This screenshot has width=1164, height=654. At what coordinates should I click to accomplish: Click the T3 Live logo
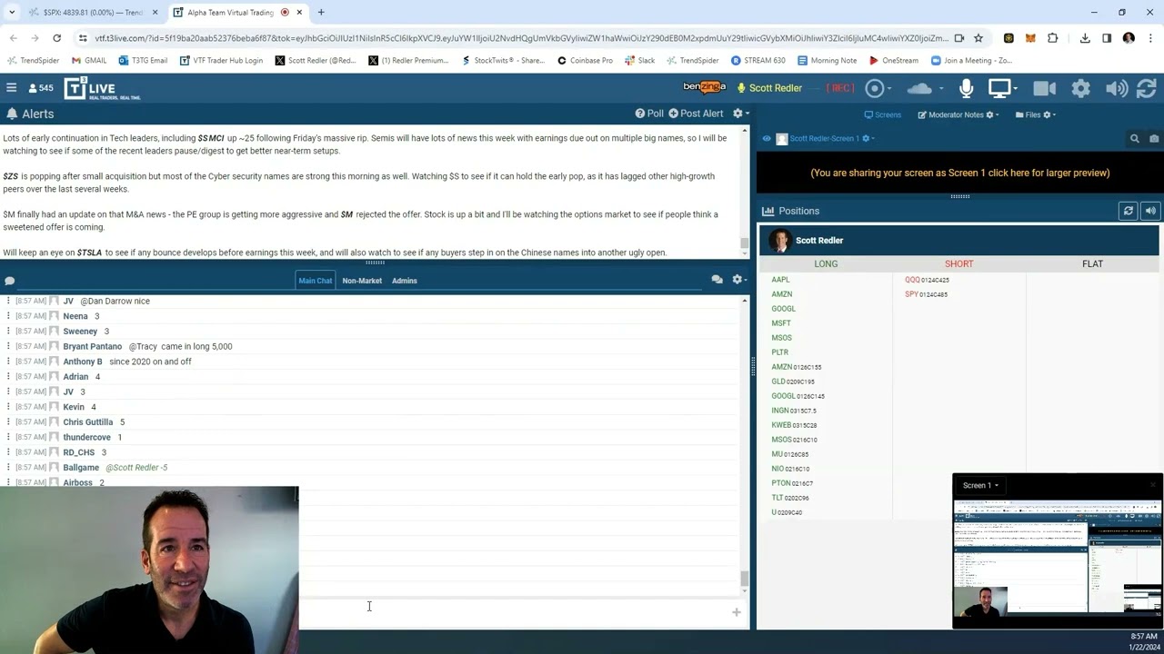pyautogui.click(x=102, y=88)
